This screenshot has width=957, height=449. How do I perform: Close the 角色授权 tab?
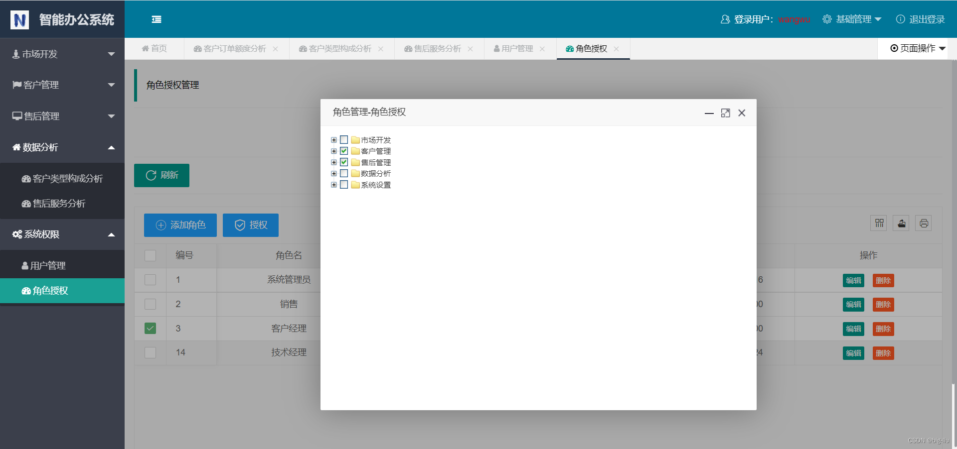[617, 49]
